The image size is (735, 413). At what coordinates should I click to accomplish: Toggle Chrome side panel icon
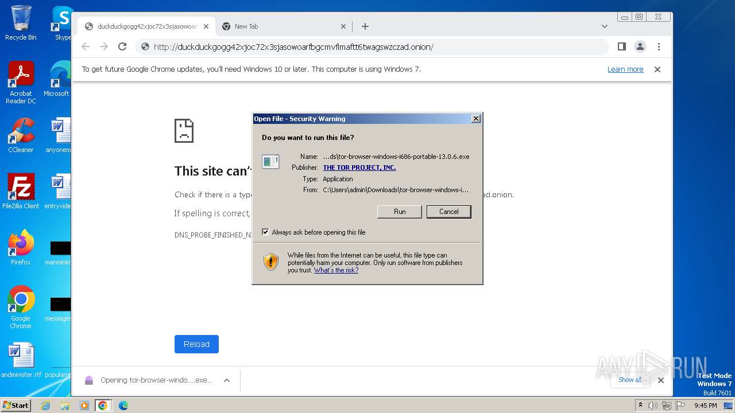[x=621, y=46]
